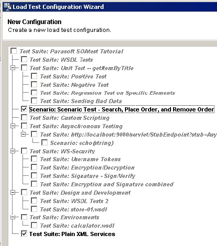Select 'Test Suite: WSDL Tests' label
This screenshot has height=246, width=217.
click(x=61, y=60)
